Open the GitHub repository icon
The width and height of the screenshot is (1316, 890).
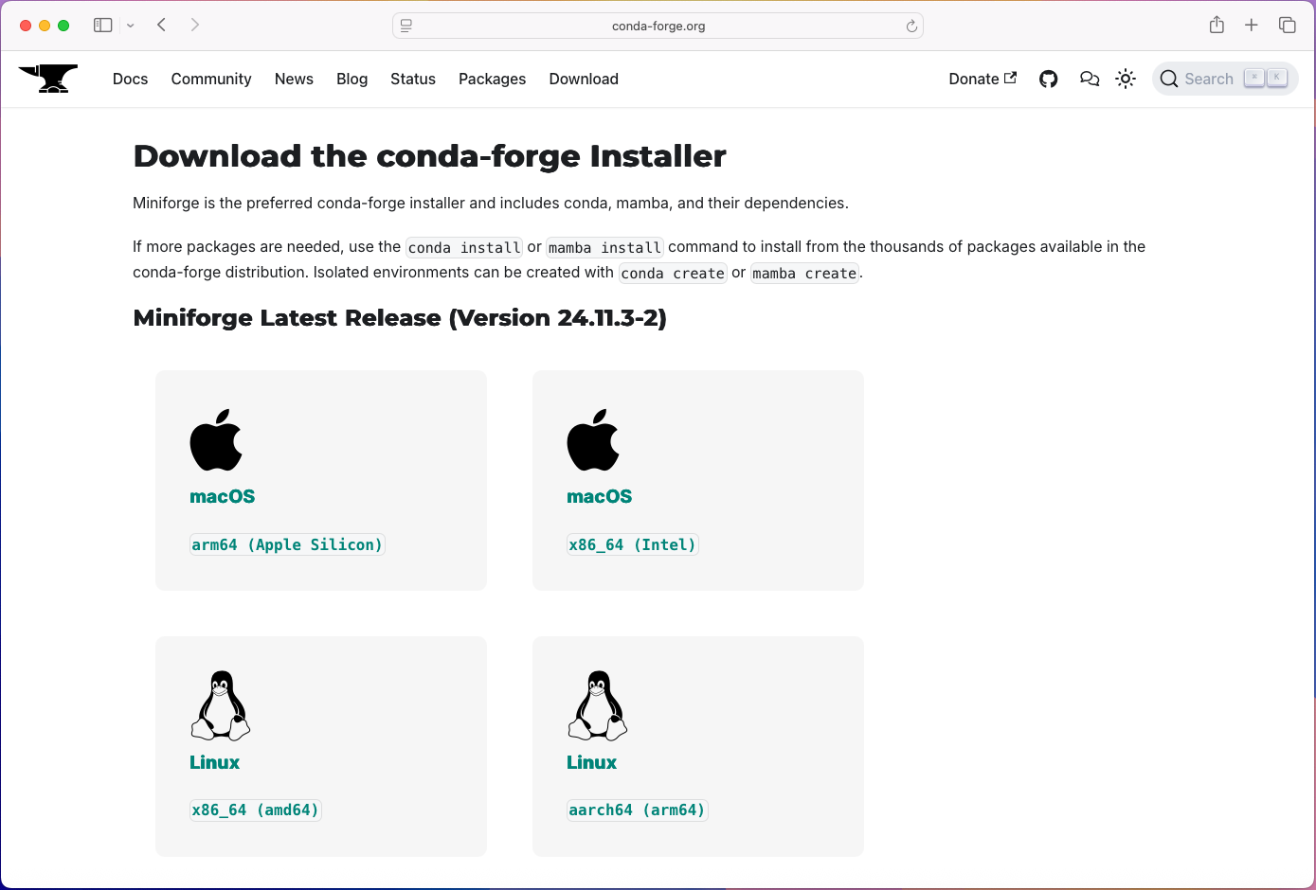click(x=1048, y=80)
